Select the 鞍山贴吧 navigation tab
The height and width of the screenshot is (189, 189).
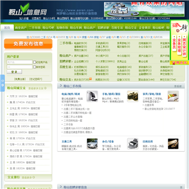(159, 28)
